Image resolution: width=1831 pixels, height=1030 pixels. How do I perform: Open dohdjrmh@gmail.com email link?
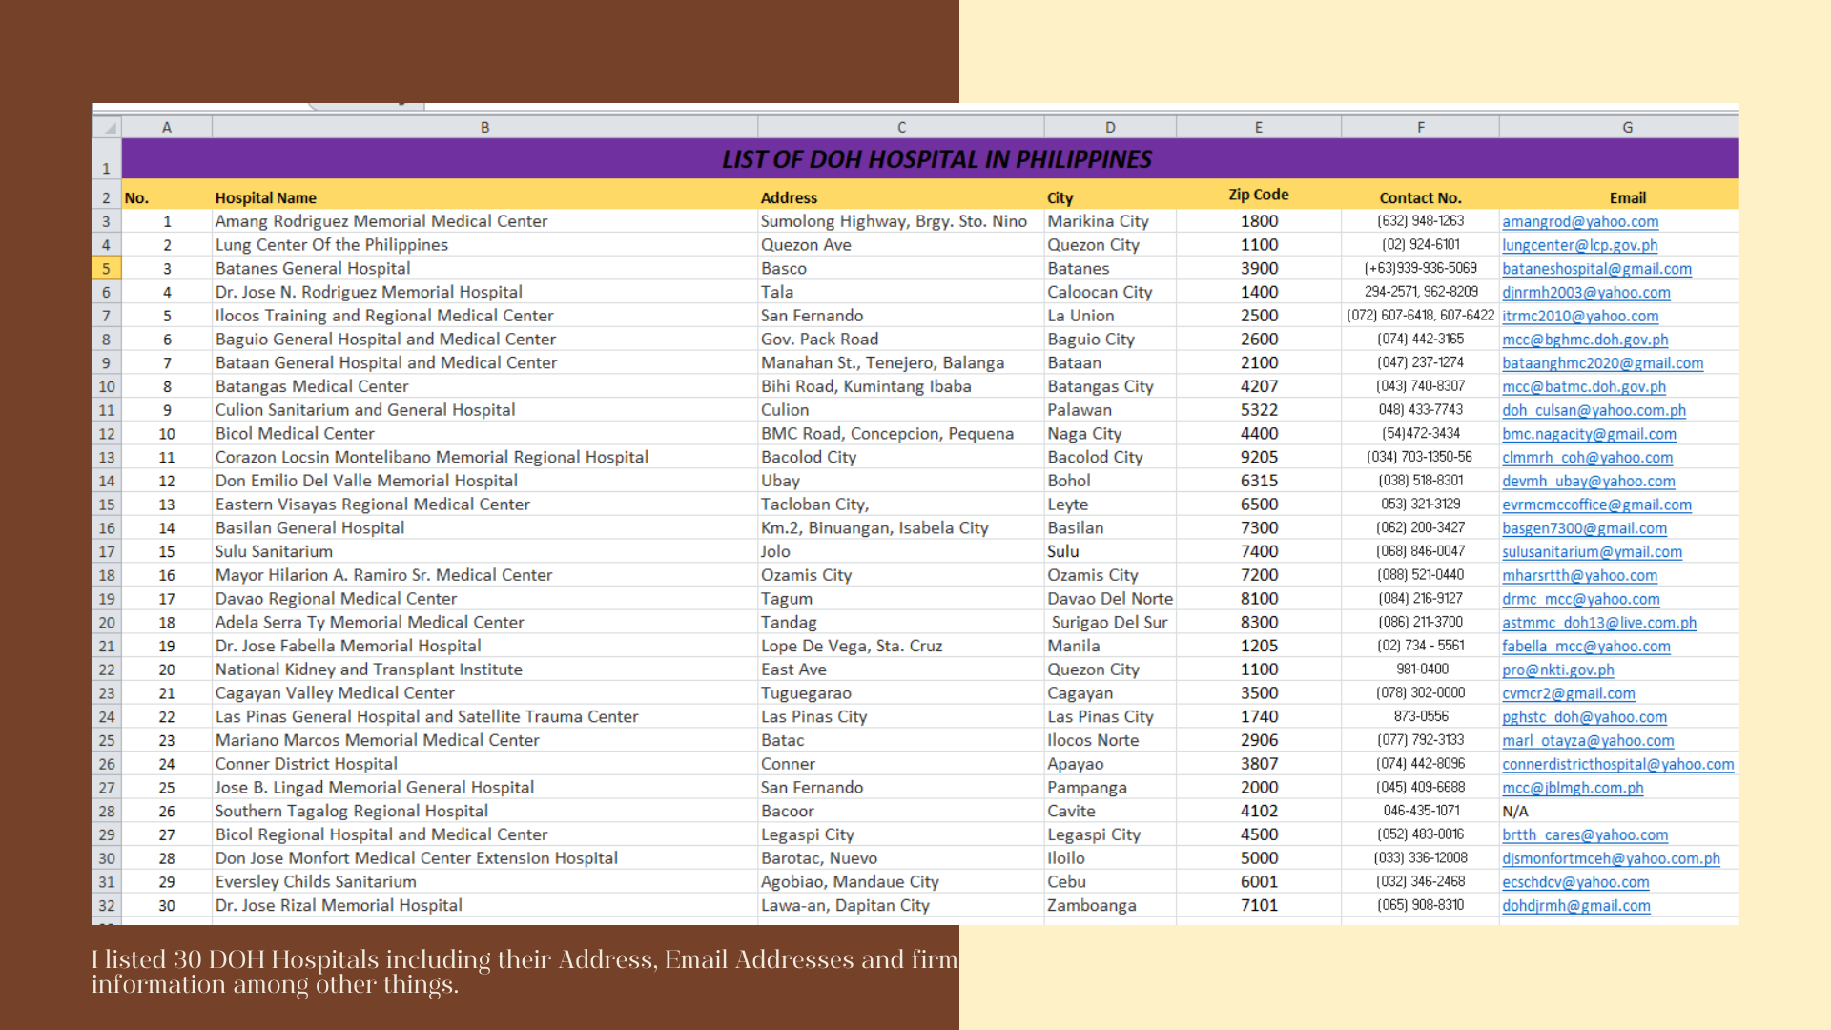point(1575,906)
